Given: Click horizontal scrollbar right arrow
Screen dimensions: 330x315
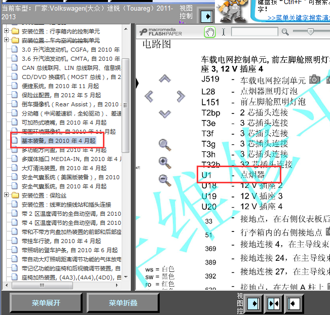Looking at the screenshot, I should pyautogui.click(x=117, y=285).
